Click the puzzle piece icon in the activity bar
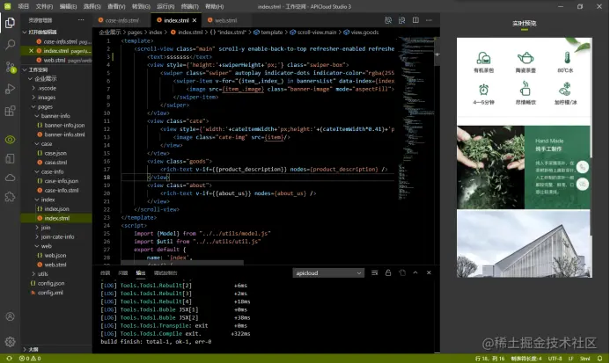 point(10,197)
